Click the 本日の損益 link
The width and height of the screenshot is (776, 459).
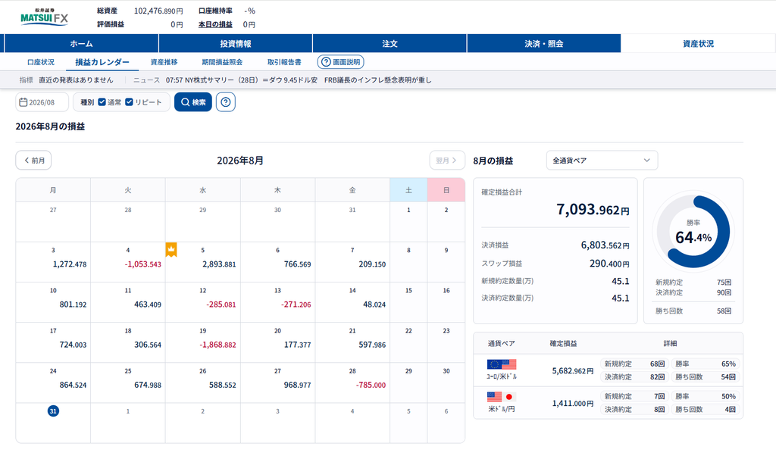(x=215, y=24)
